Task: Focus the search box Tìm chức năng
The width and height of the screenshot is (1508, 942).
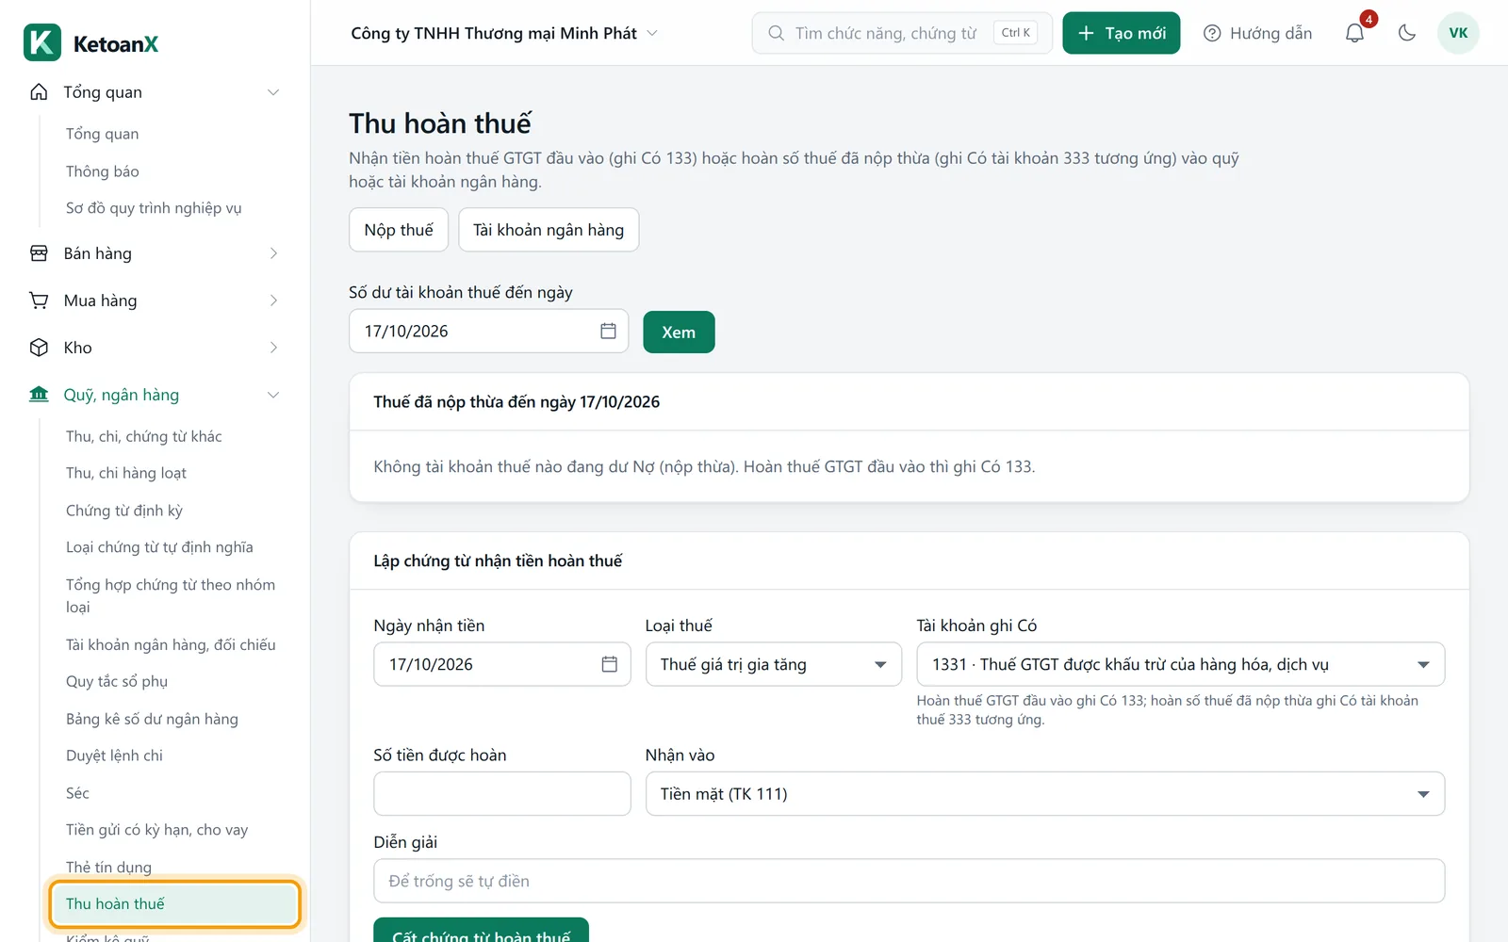Action: point(902,33)
